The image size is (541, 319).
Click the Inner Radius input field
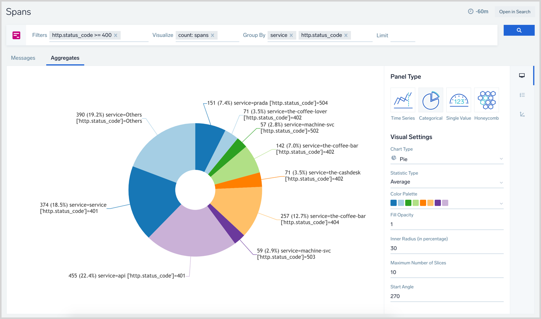click(x=446, y=249)
